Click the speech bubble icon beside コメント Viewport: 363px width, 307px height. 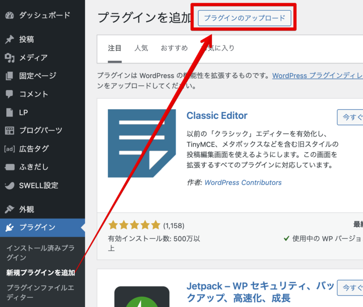pos(9,94)
